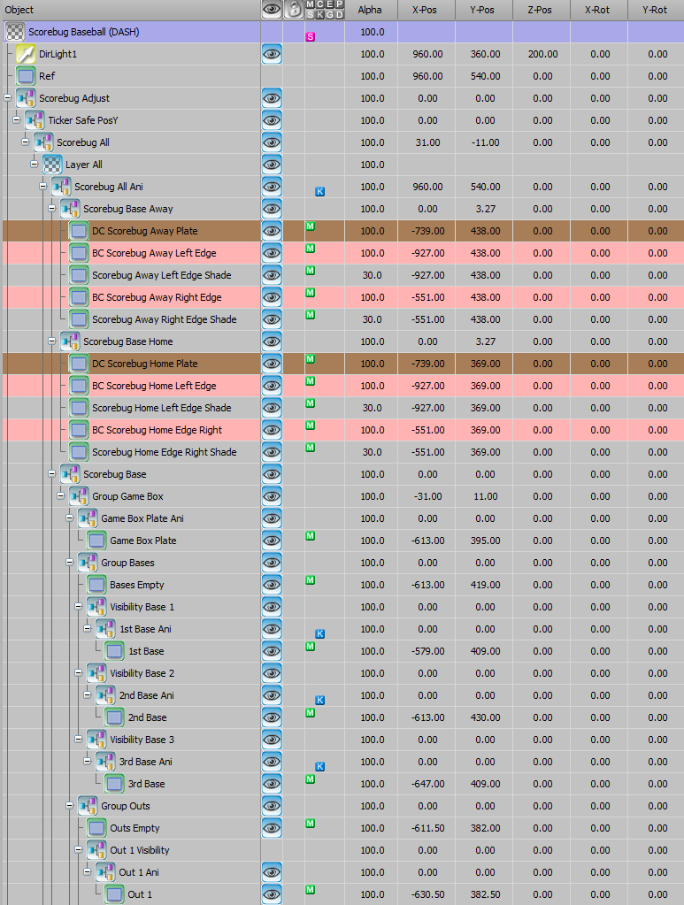Select the Scorebug Base tree item

tap(115, 474)
